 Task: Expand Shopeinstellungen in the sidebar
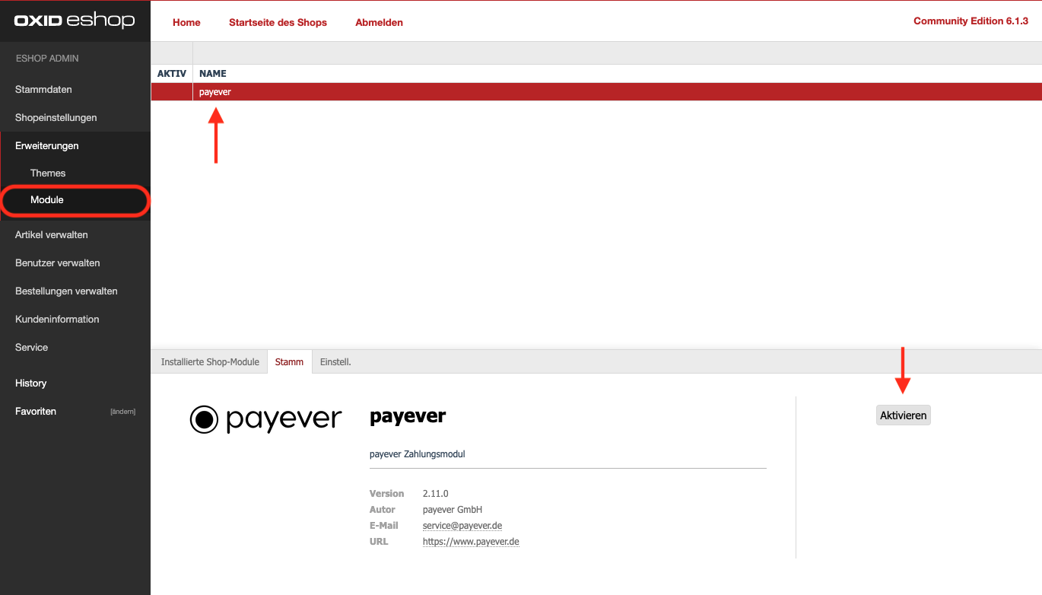56,117
